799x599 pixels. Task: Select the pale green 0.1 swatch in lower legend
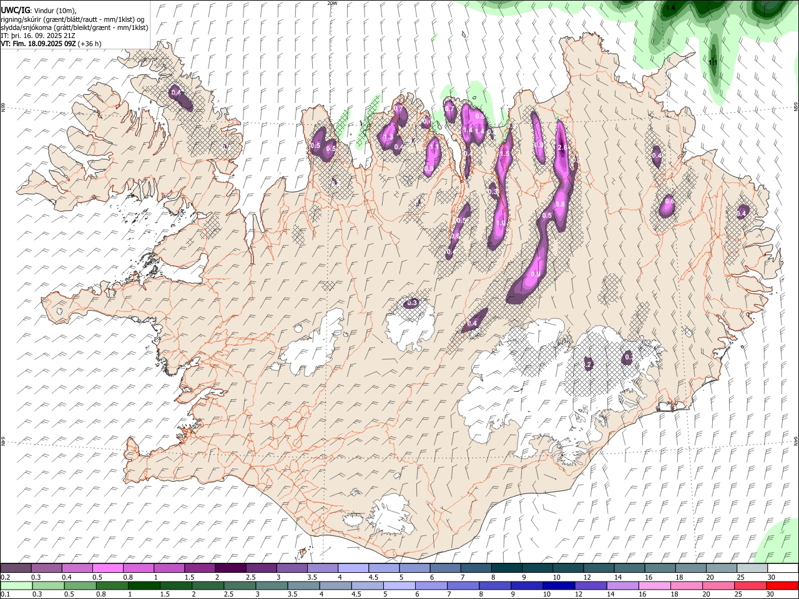[16, 585]
